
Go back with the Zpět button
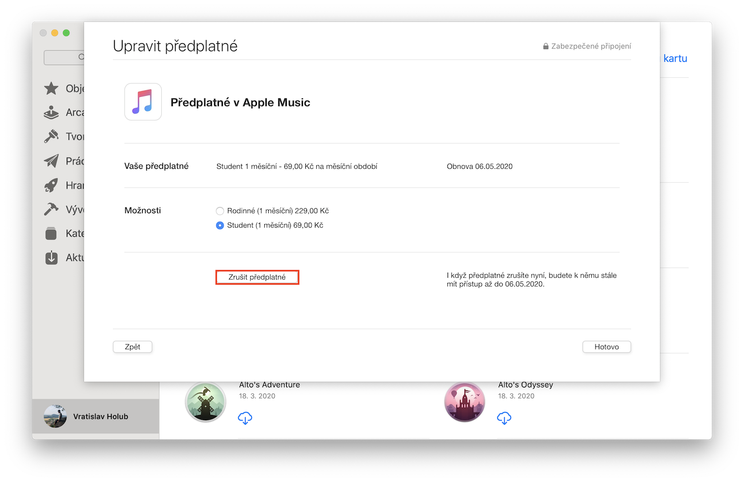click(x=132, y=347)
